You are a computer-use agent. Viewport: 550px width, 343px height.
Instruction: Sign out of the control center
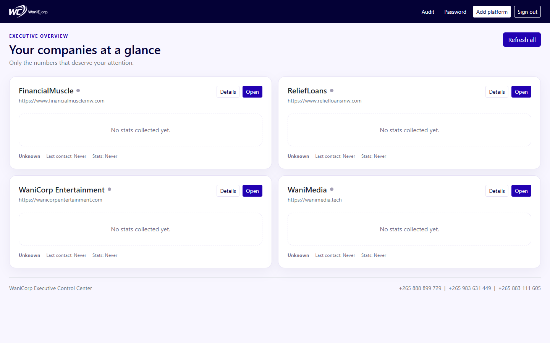click(x=527, y=12)
